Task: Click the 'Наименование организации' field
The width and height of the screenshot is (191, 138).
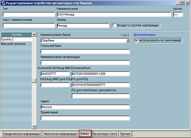Action: (x=85, y=63)
